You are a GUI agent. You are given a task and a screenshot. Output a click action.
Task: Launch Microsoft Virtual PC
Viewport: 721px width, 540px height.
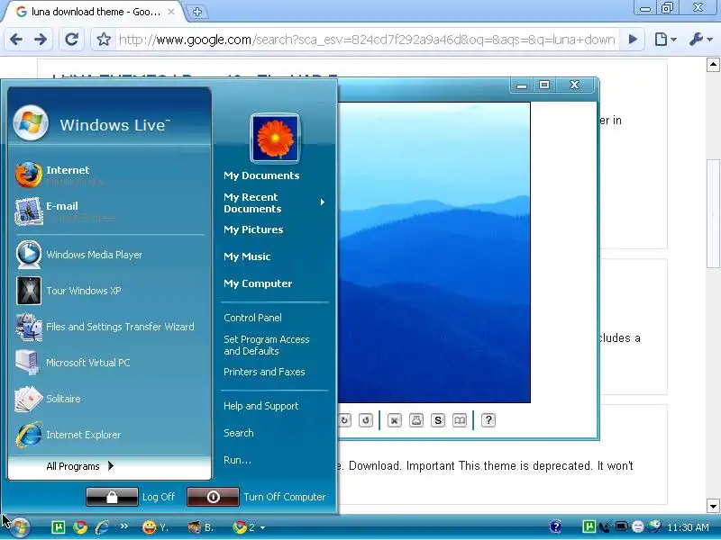coord(109,363)
